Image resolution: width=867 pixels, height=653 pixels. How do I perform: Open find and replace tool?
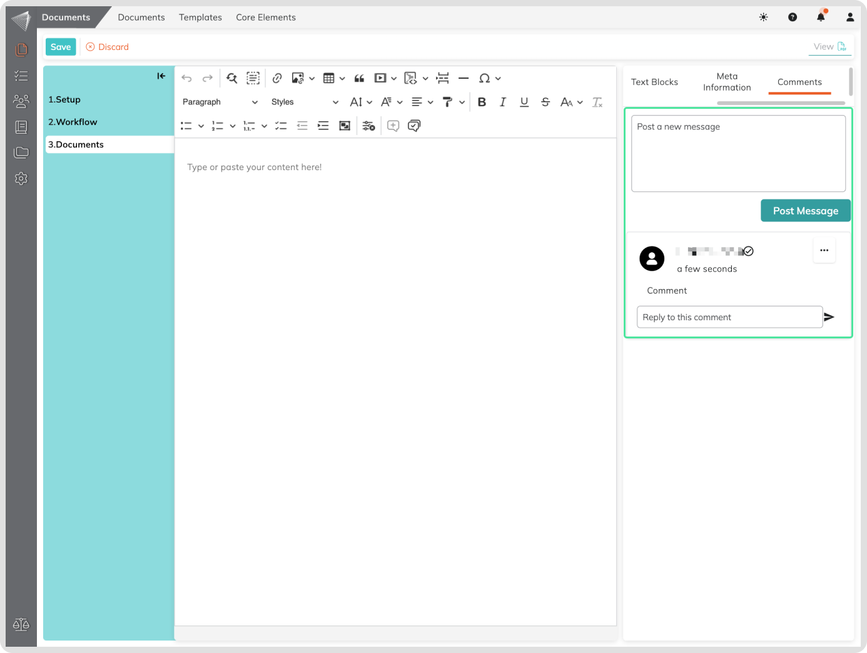coord(232,78)
